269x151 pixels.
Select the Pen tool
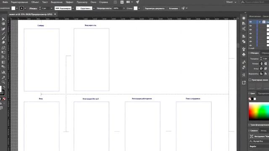(3, 29)
